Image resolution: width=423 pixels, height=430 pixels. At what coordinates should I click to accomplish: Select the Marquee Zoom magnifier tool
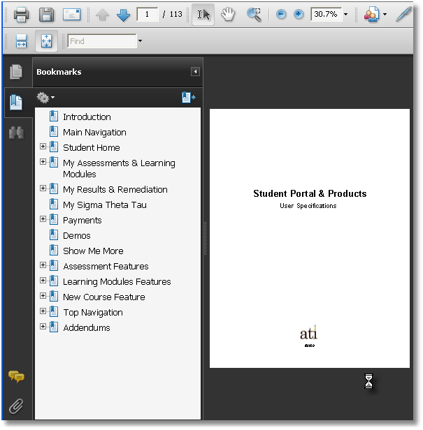coord(254,15)
